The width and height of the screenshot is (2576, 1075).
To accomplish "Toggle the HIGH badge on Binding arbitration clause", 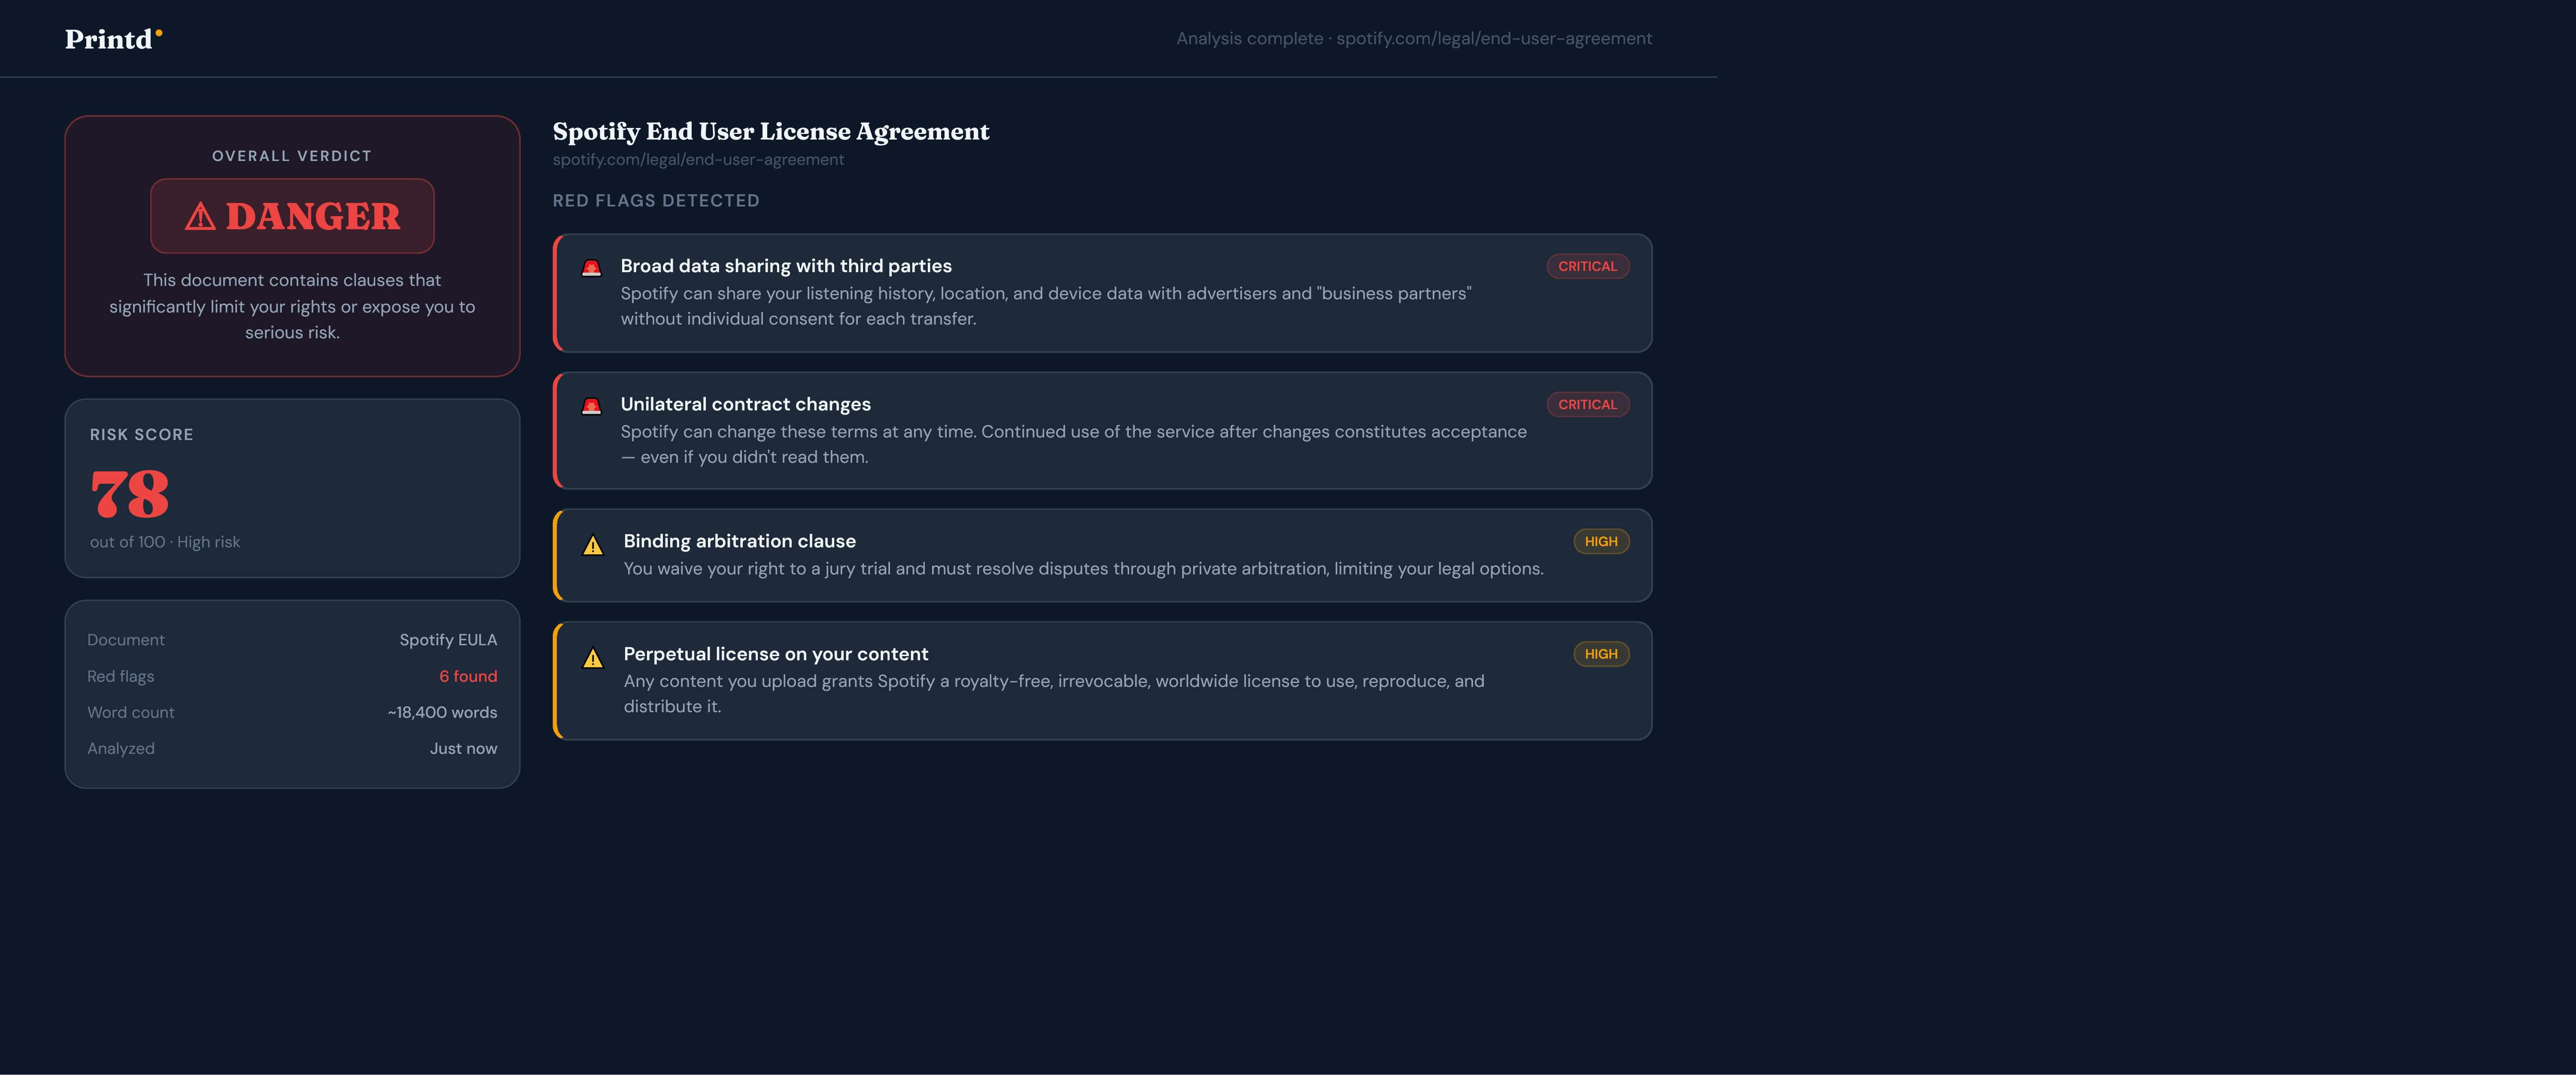I will pyautogui.click(x=1601, y=541).
